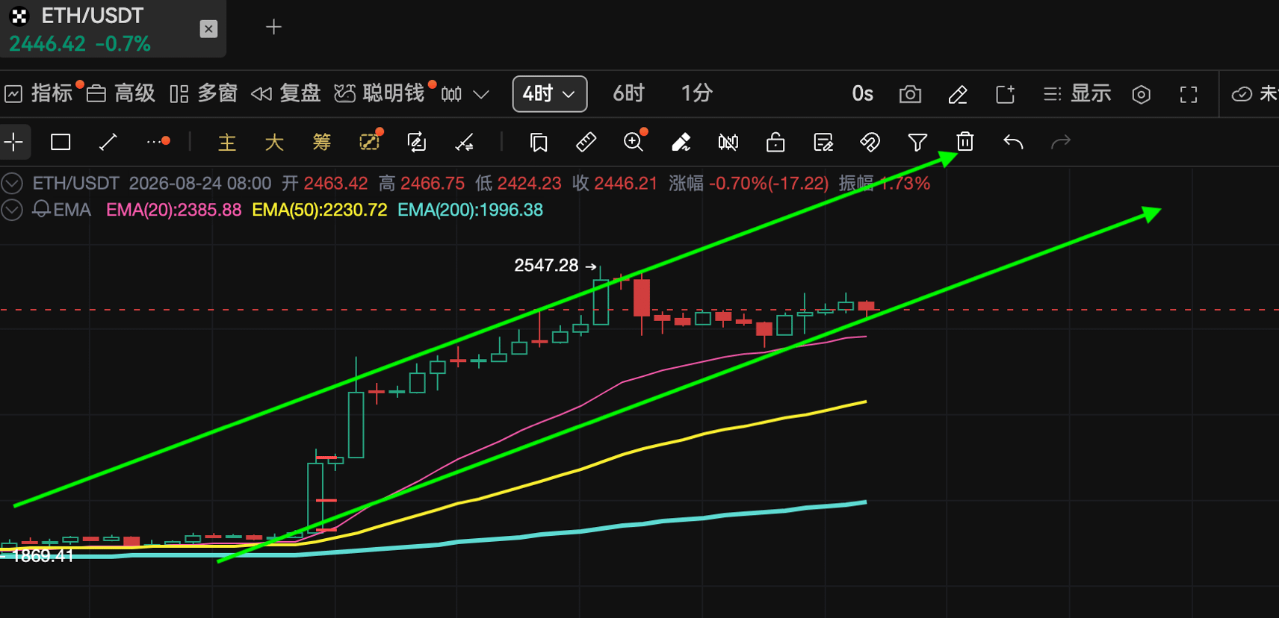Click the ETH/USDT chart legend symbol name
Viewport: 1279px width, 618px height.
pos(75,183)
